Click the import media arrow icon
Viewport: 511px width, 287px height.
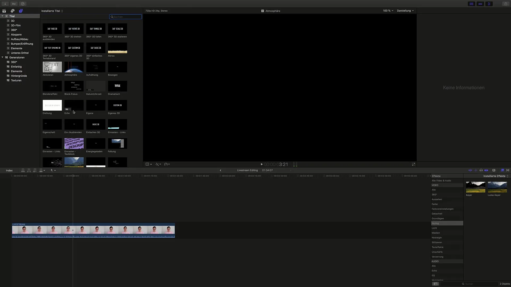(x=5, y=4)
